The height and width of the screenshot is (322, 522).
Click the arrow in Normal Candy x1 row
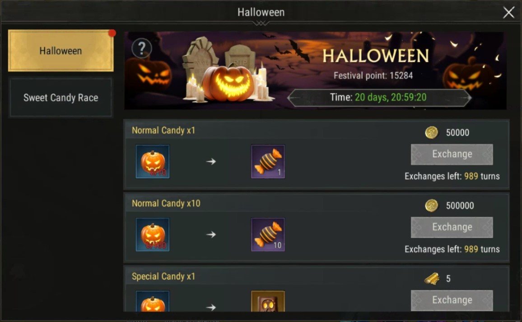pos(211,161)
